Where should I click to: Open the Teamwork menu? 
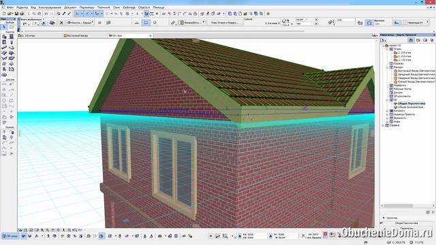pyautogui.click(x=104, y=7)
